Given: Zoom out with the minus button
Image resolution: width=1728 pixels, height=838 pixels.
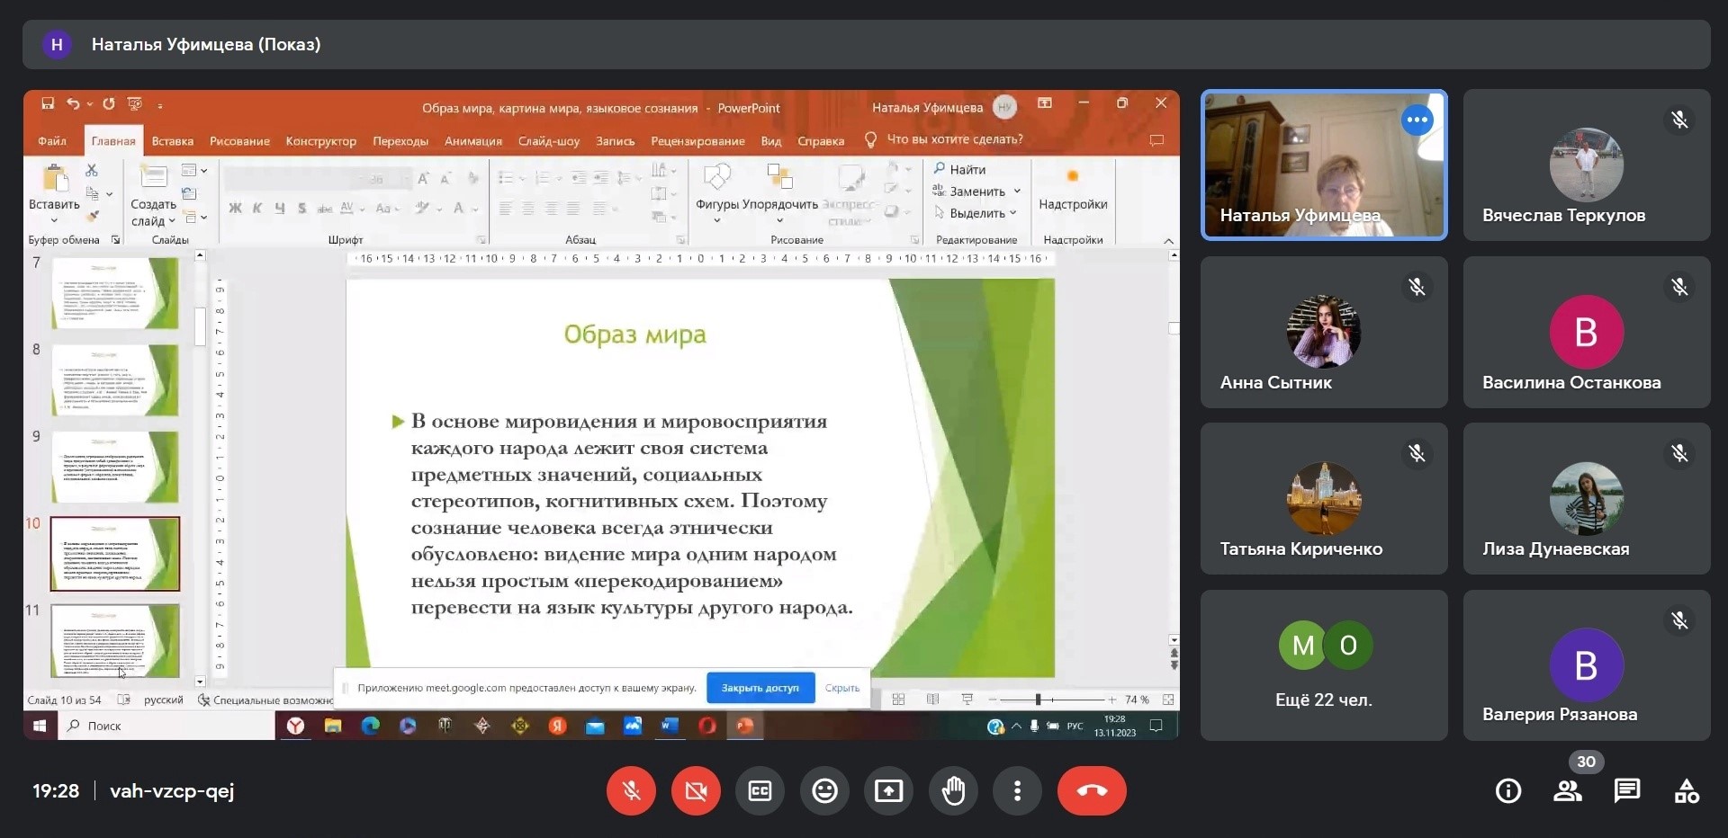Looking at the screenshot, I should coord(993,700).
